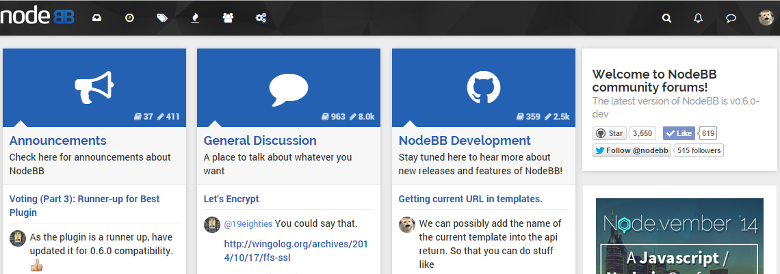Open the Let's Encrypt topic
This screenshot has height=274, width=780.
tap(231, 199)
